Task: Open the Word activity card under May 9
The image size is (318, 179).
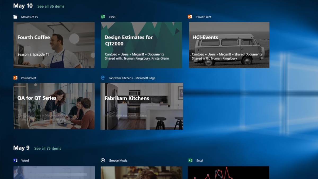Action: tap(54, 173)
